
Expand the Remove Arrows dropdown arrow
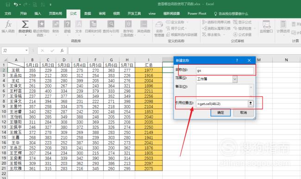click(x=224, y=35)
